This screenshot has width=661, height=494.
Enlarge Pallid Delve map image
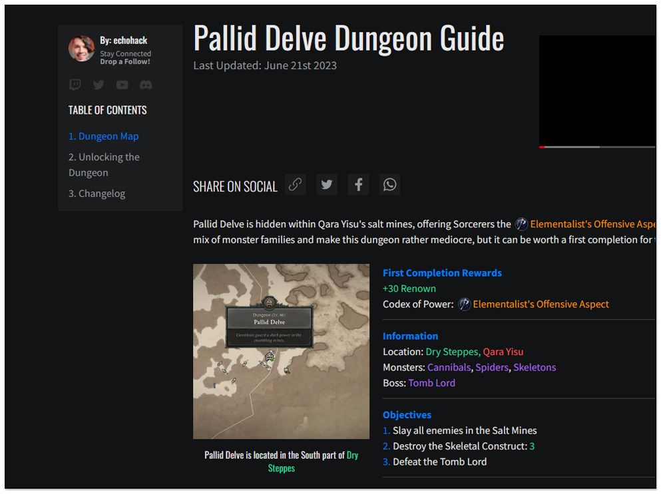(x=281, y=351)
